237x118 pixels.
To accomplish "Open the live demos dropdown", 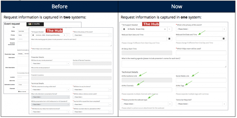I will [x=92, y=90].
